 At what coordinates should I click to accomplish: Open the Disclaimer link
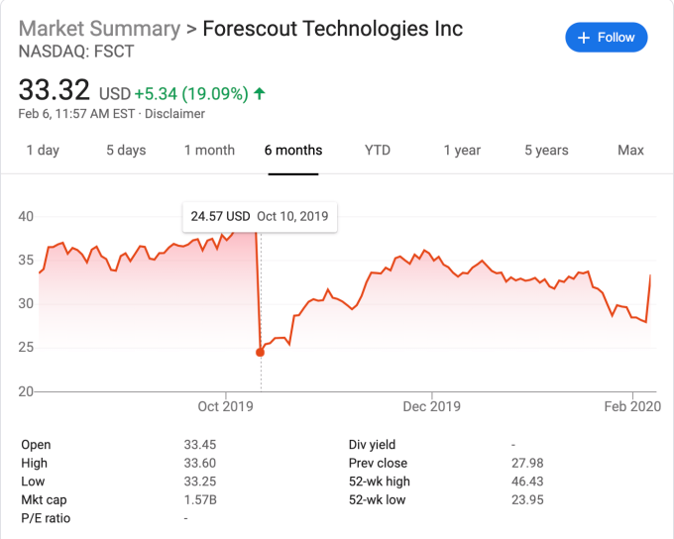click(174, 114)
